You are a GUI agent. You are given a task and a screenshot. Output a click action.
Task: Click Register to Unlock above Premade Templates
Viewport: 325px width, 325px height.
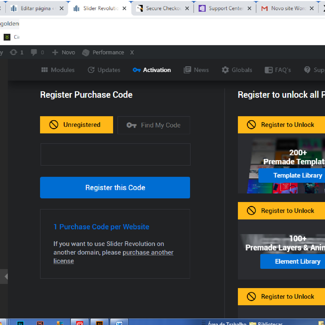pyautogui.click(x=281, y=125)
